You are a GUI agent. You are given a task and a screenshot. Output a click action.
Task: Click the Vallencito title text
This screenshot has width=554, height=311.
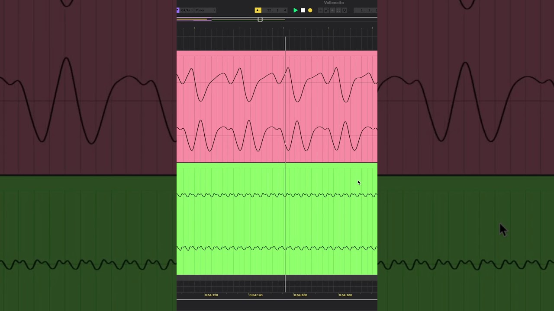(x=334, y=3)
